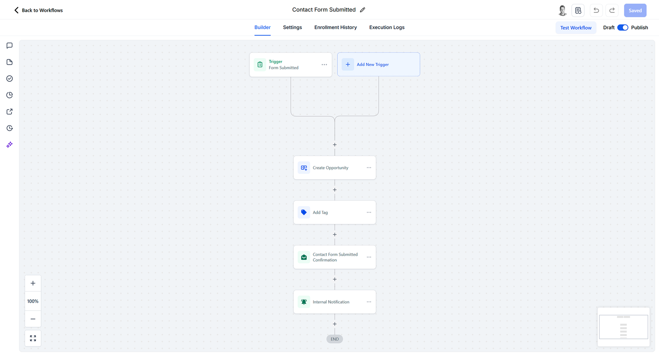659x356 pixels.
Task: Click the undo arrow icon
Action: [x=596, y=10]
